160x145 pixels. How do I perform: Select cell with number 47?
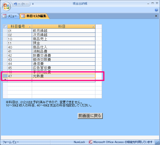[20, 76]
